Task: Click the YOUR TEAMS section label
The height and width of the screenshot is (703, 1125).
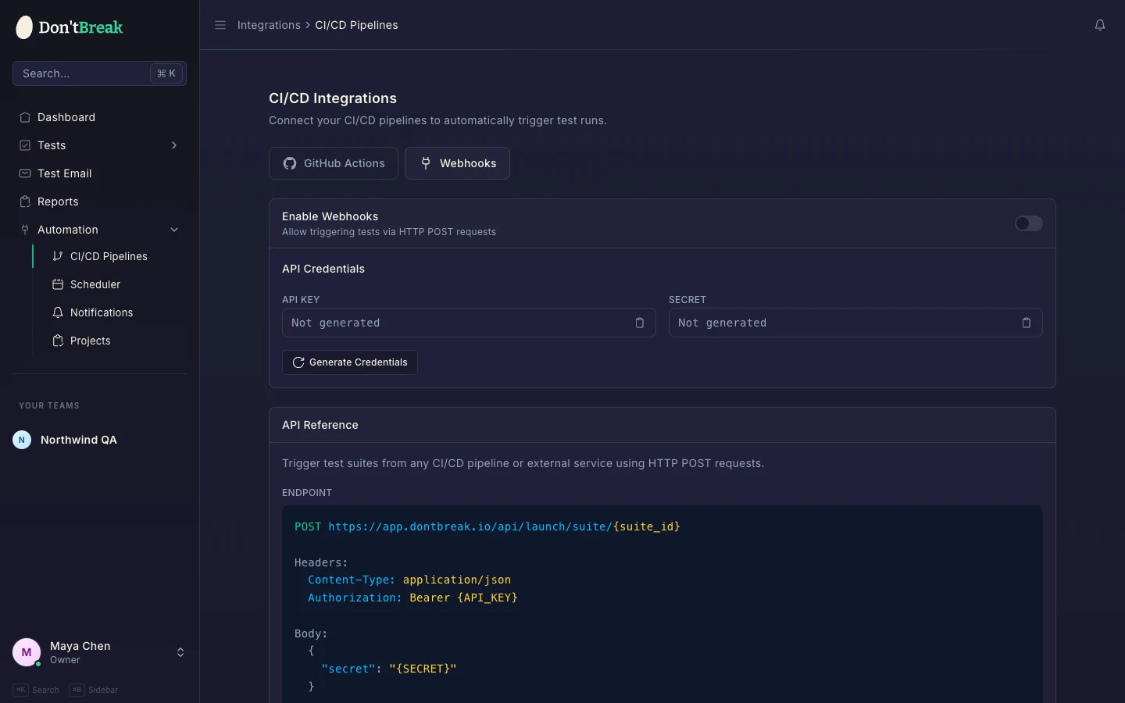Action: click(x=49, y=405)
